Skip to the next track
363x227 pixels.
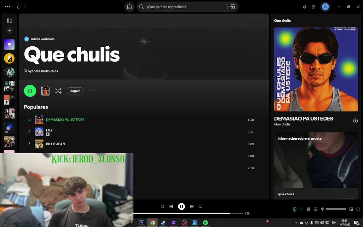tap(192, 207)
